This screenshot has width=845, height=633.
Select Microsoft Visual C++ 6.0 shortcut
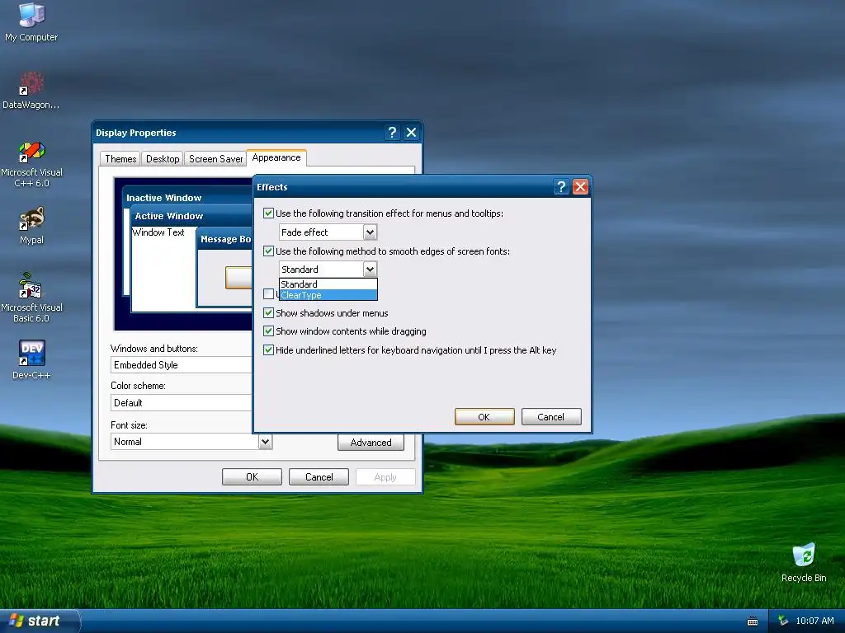pos(31,165)
